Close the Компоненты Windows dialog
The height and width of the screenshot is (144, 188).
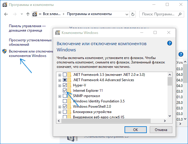click(x=169, y=32)
